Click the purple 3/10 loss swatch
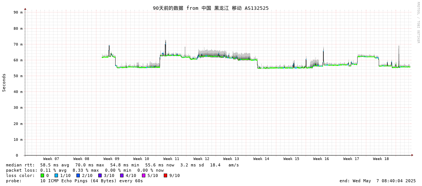 click(100, 175)
